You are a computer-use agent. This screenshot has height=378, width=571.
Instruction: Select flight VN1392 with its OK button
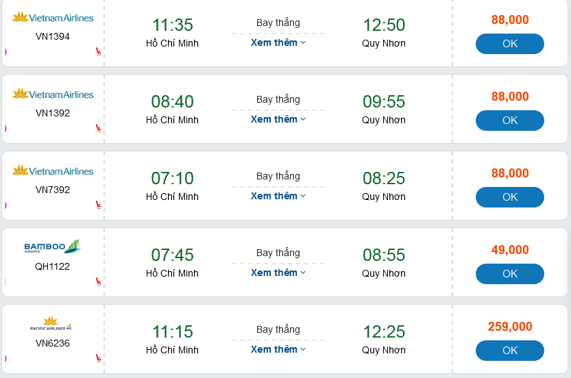coord(509,121)
